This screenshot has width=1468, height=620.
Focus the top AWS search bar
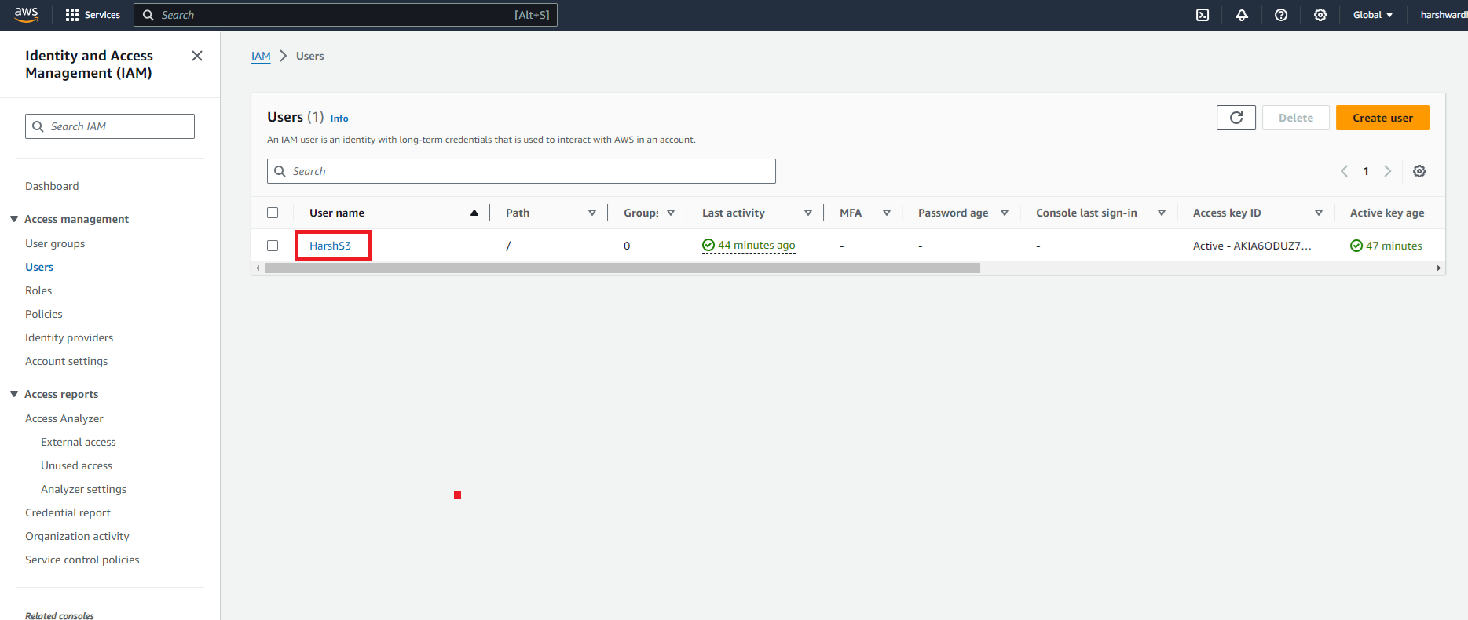point(346,15)
